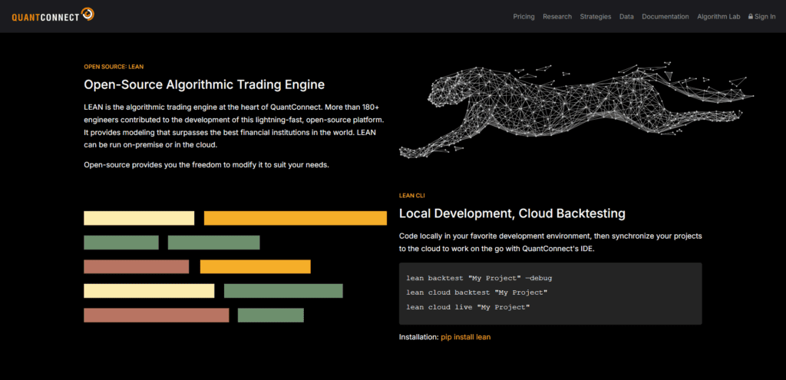Follow the 'pip install lean' link
Screen dimensions: 786x380
coord(465,337)
